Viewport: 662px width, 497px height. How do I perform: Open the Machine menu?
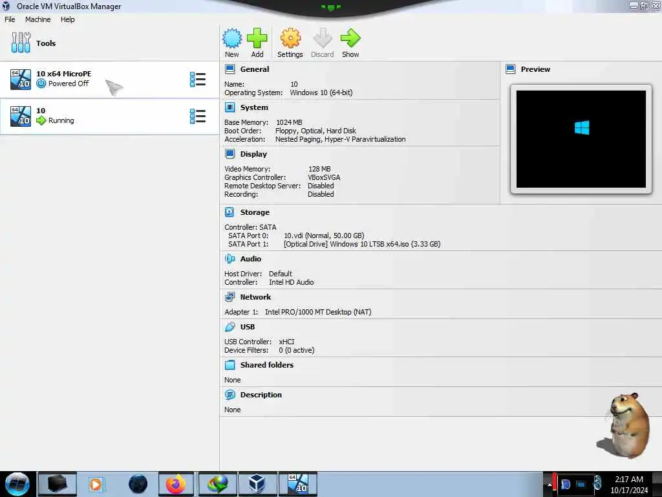pos(37,19)
